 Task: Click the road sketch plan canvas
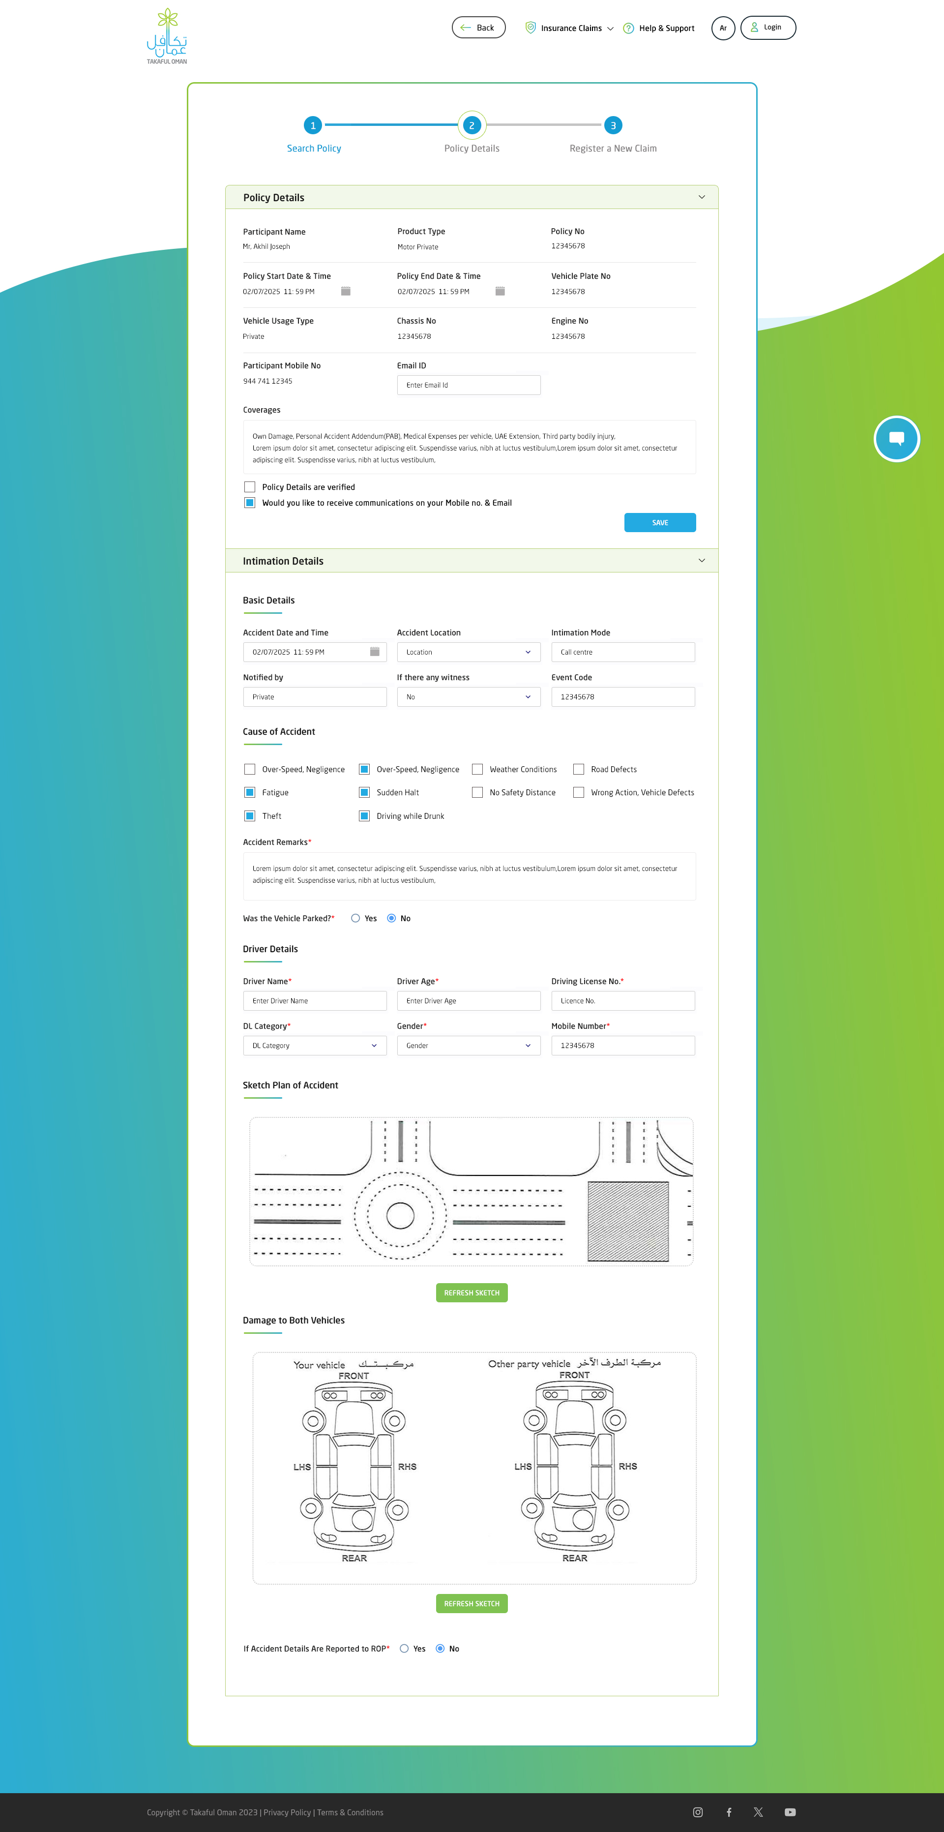click(472, 1191)
